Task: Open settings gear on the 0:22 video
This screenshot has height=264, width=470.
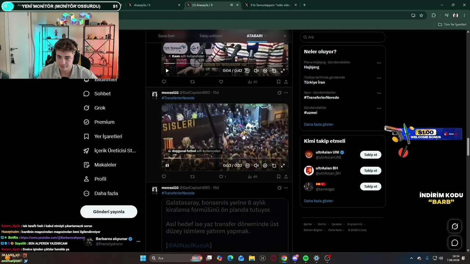Action: (x=265, y=165)
